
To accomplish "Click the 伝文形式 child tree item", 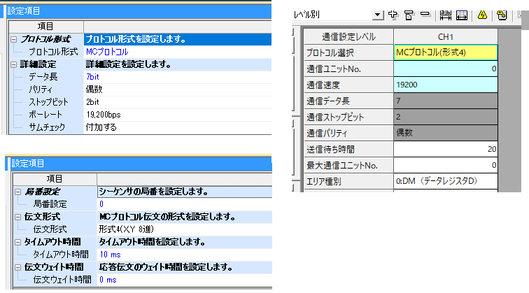I will [50, 229].
